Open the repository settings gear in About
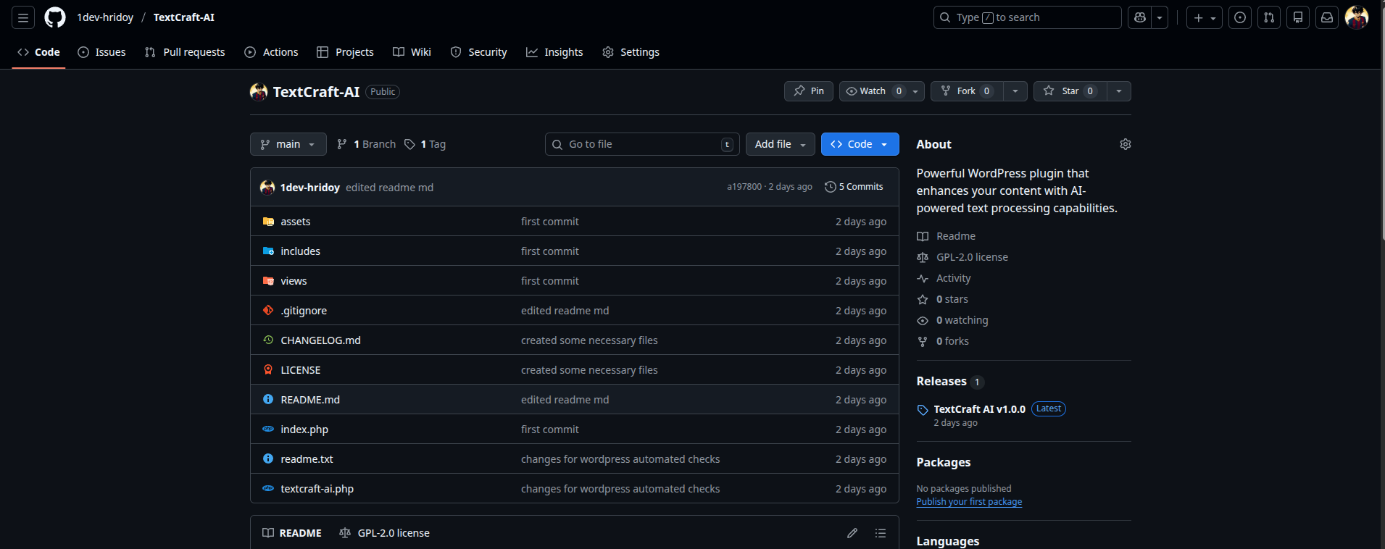The height and width of the screenshot is (549, 1385). pyautogui.click(x=1125, y=144)
